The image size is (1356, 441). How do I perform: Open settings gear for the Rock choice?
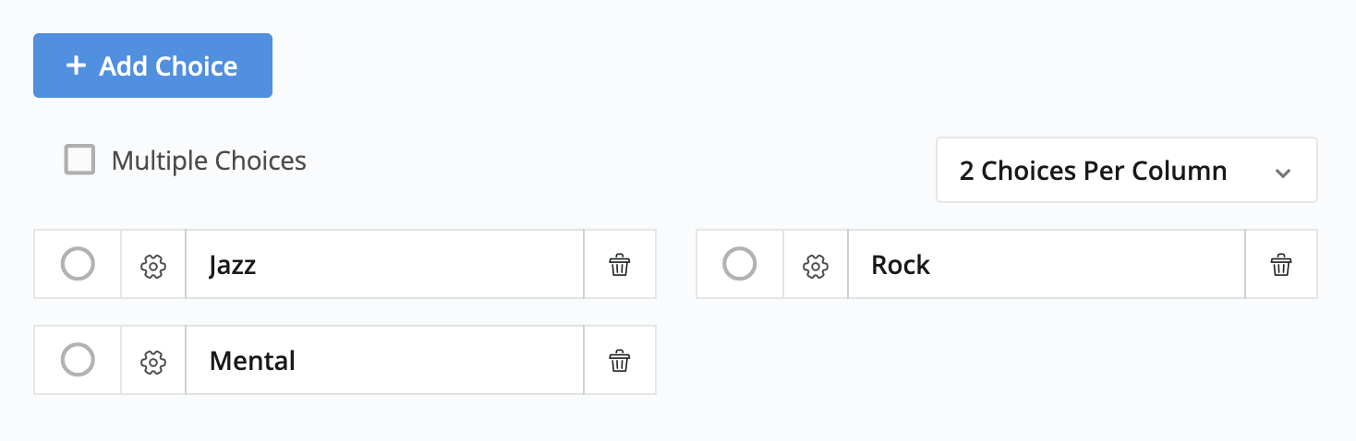coord(815,266)
